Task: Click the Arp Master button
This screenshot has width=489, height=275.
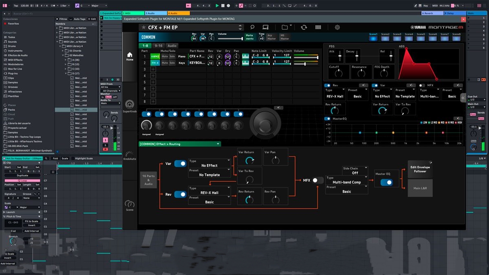Action: [x=271, y=37]
